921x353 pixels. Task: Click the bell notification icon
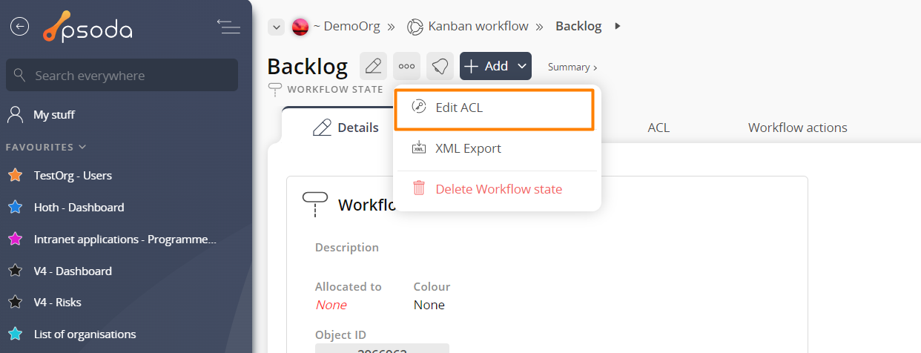point(440,66)
